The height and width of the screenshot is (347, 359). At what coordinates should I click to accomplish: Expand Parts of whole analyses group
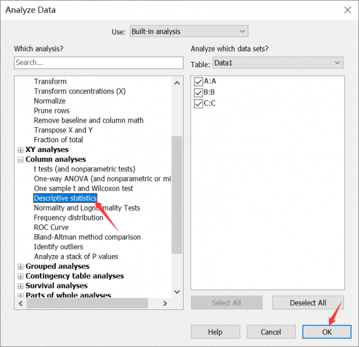click(21, 296)
